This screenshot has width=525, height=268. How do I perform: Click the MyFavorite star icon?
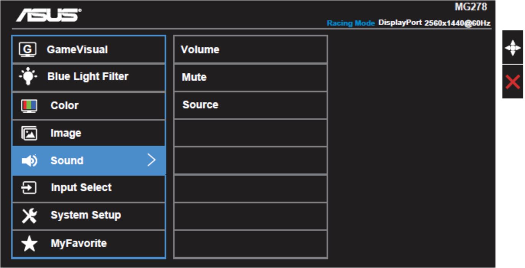30,243
